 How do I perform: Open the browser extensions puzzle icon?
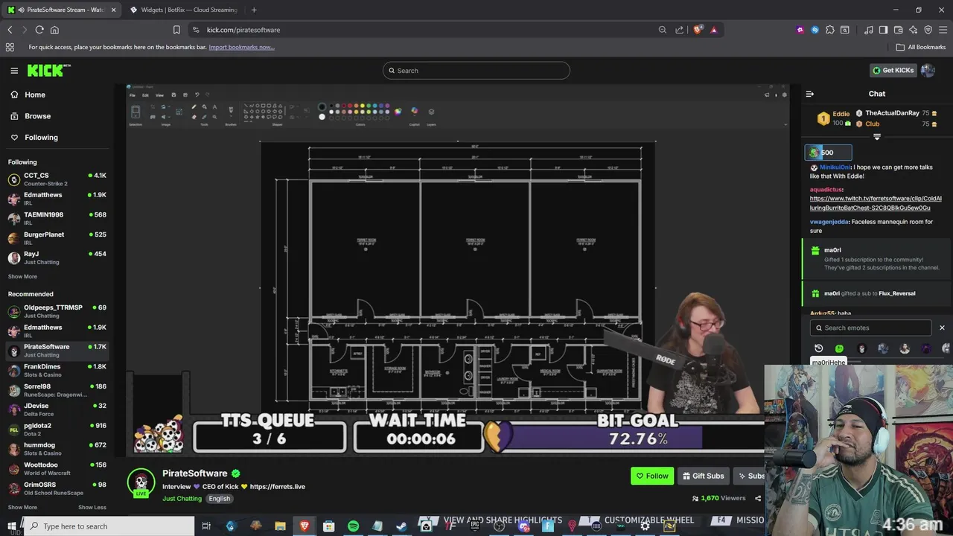coord(830,30)
